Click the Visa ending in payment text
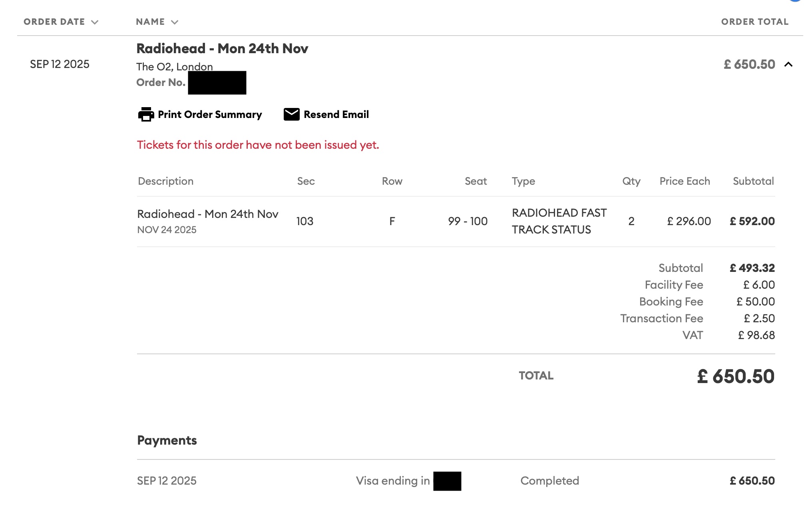 point(392,481)
